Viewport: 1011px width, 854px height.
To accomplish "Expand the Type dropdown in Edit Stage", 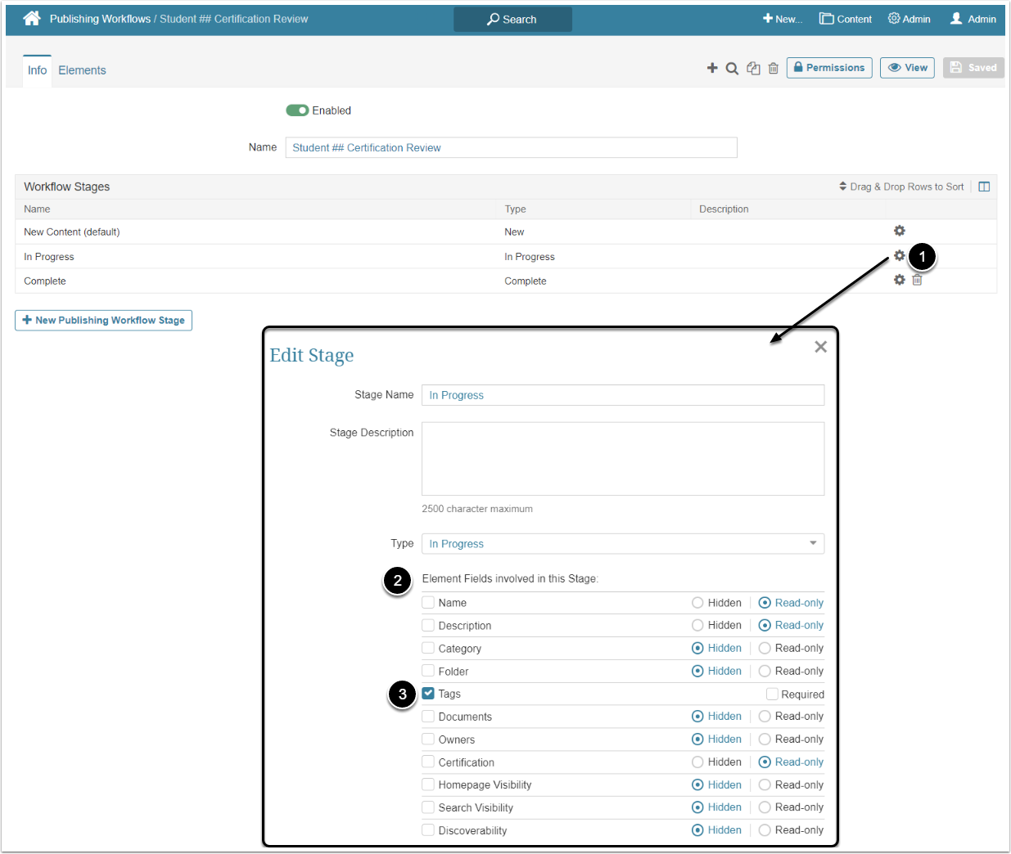I will 622,544.
